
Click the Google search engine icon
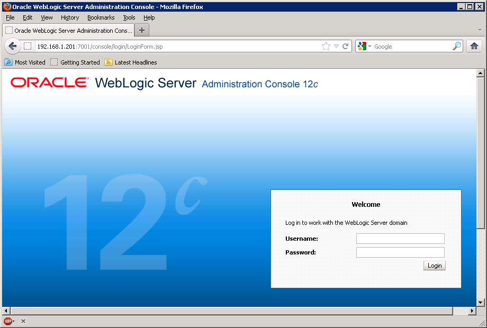pos(362,46)
